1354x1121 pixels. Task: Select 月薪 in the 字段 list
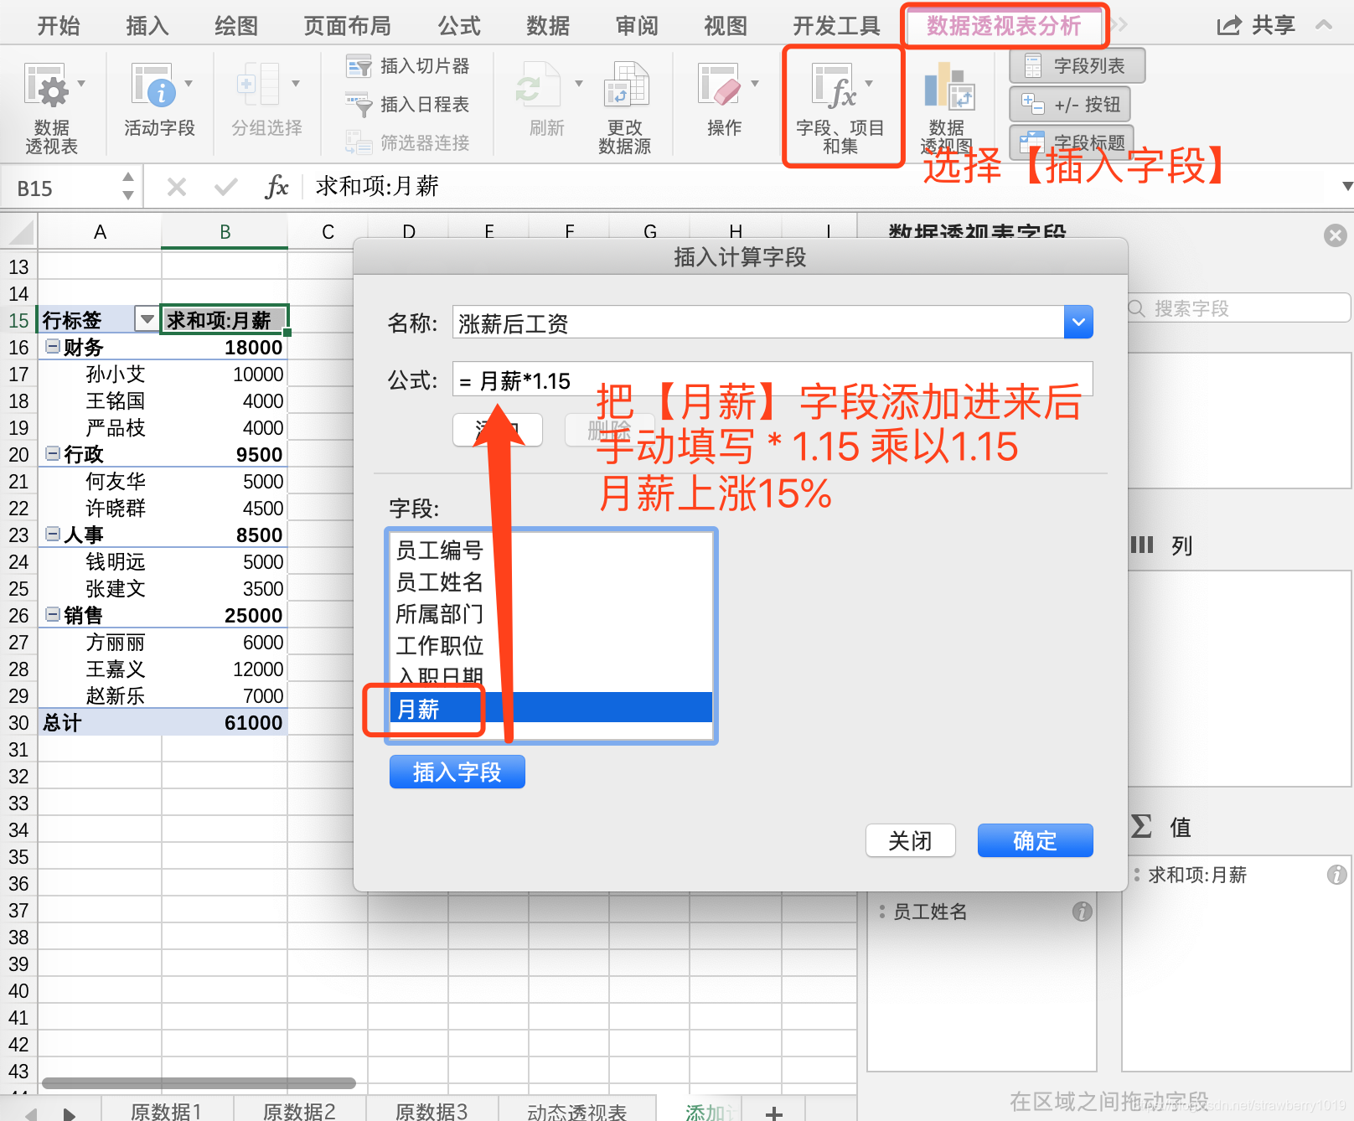click(x=551, y=708)
